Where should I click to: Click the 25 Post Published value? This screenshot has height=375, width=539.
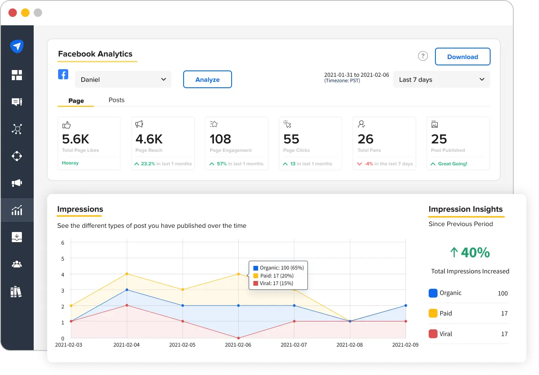[x=439, y=139]
